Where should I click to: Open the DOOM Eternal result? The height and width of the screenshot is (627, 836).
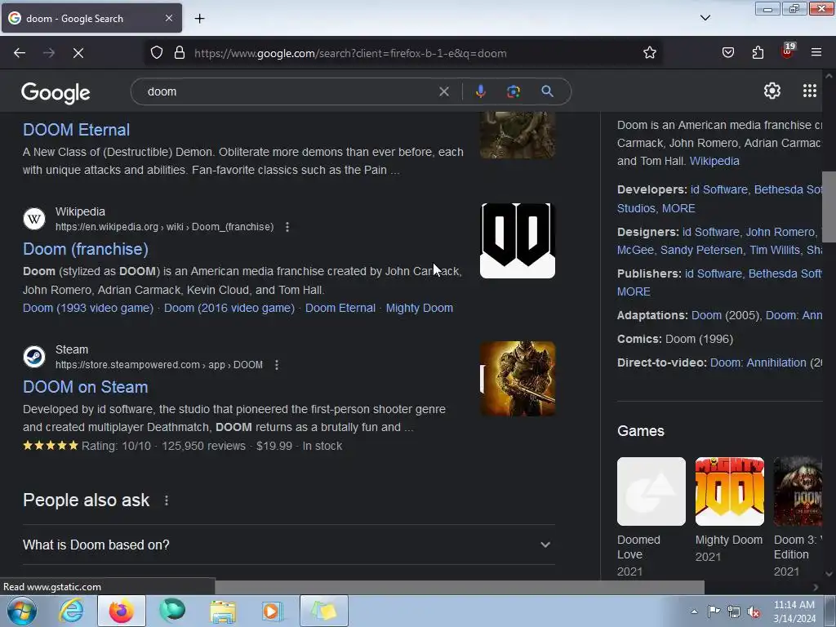pyautogui.click(x=76, y=130)
